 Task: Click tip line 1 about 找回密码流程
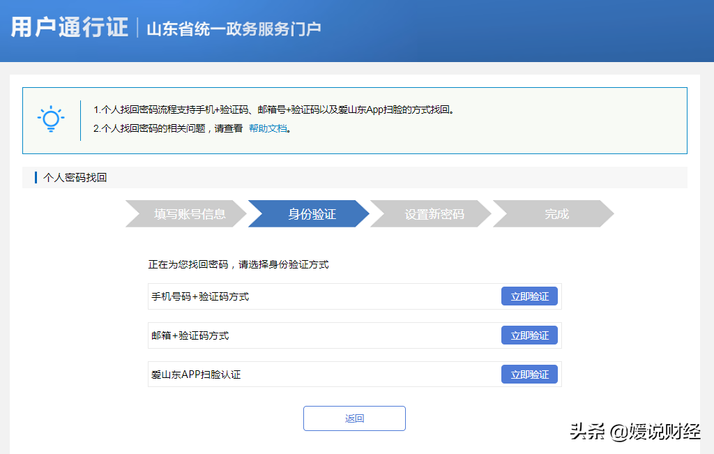pos(273,109)
